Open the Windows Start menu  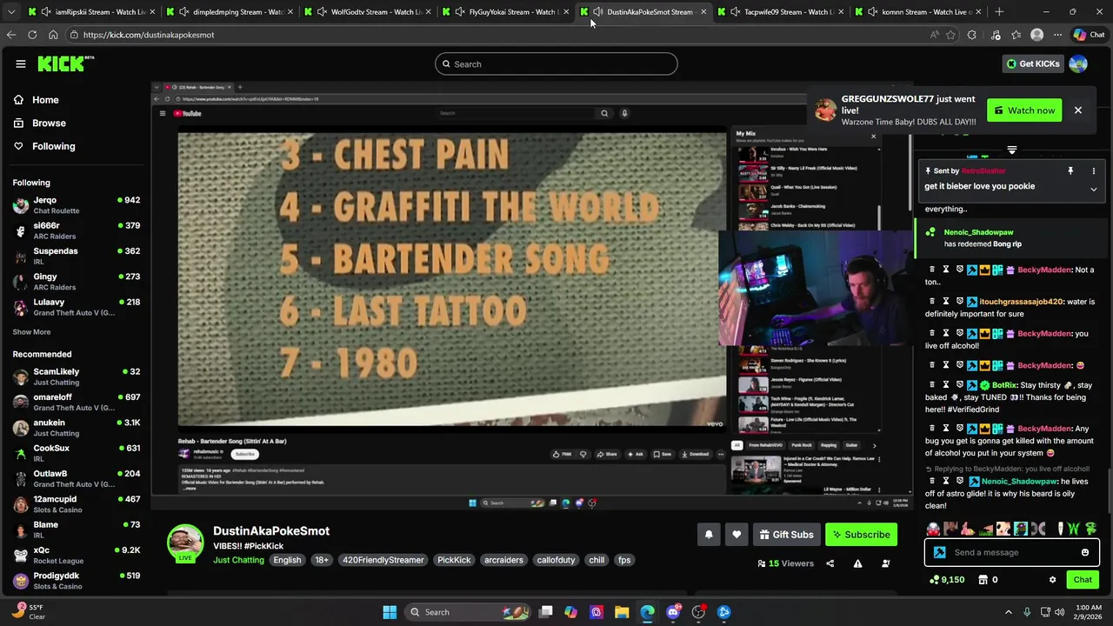390,612
